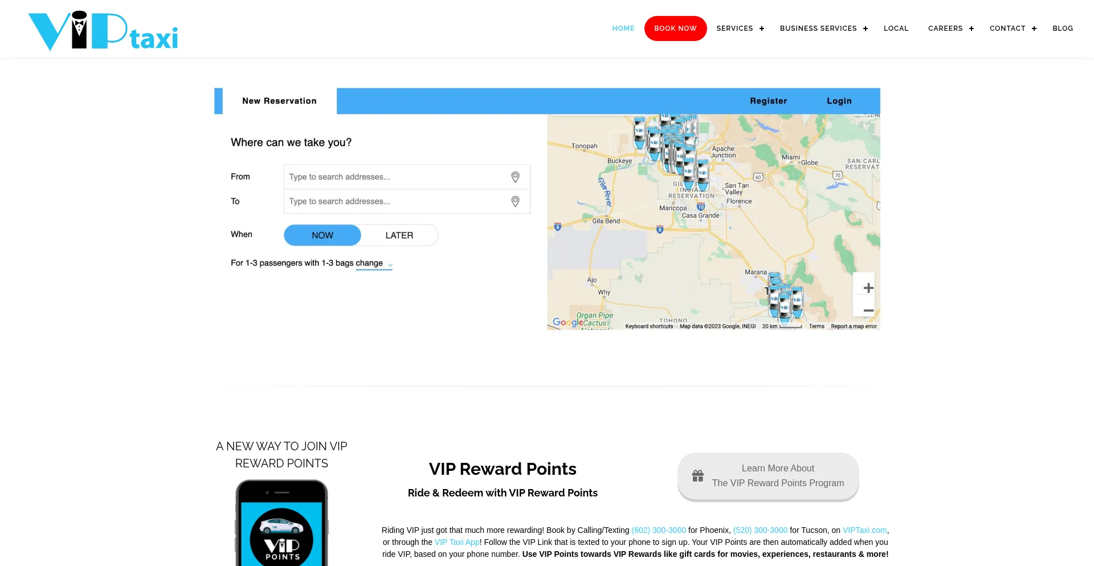Click Login in reservation bar
Screen dimensions: 1094x566
[x=839, y=101]
